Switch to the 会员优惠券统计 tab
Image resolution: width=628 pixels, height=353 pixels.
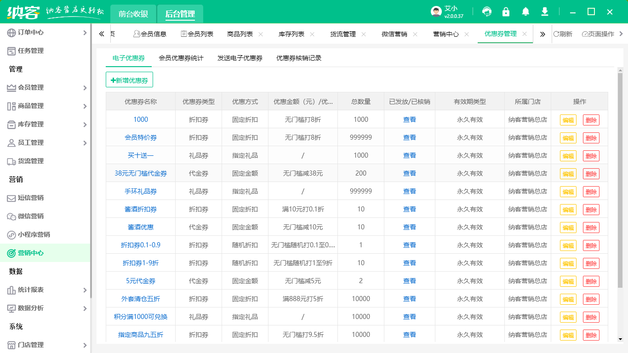click(x=181, y=58)
